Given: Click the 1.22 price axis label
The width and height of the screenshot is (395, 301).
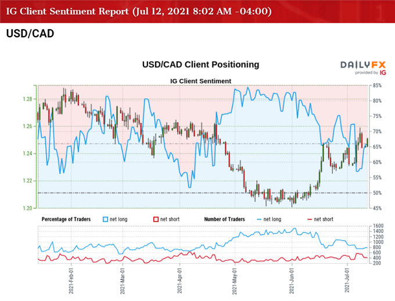Looking at the screenshot, I should coord(28,181).
